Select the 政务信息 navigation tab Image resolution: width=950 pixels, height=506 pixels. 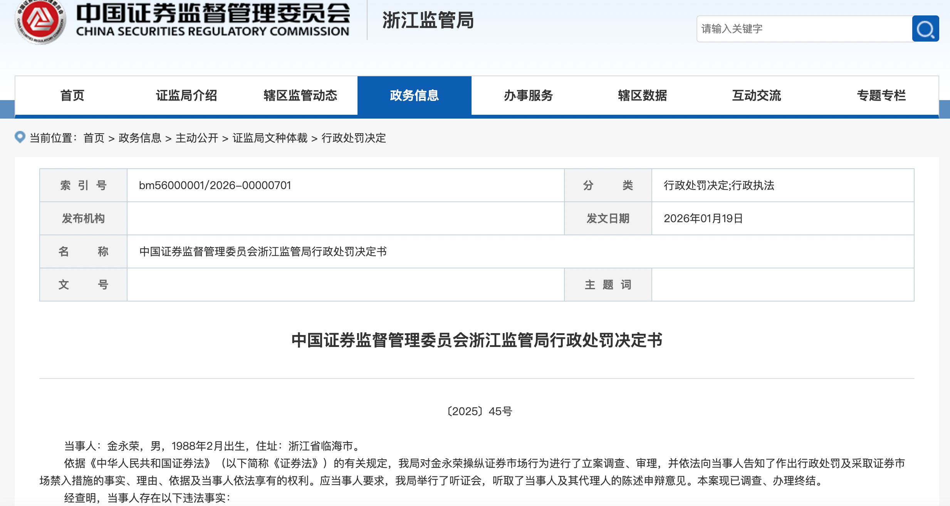(x=414, y=96)
